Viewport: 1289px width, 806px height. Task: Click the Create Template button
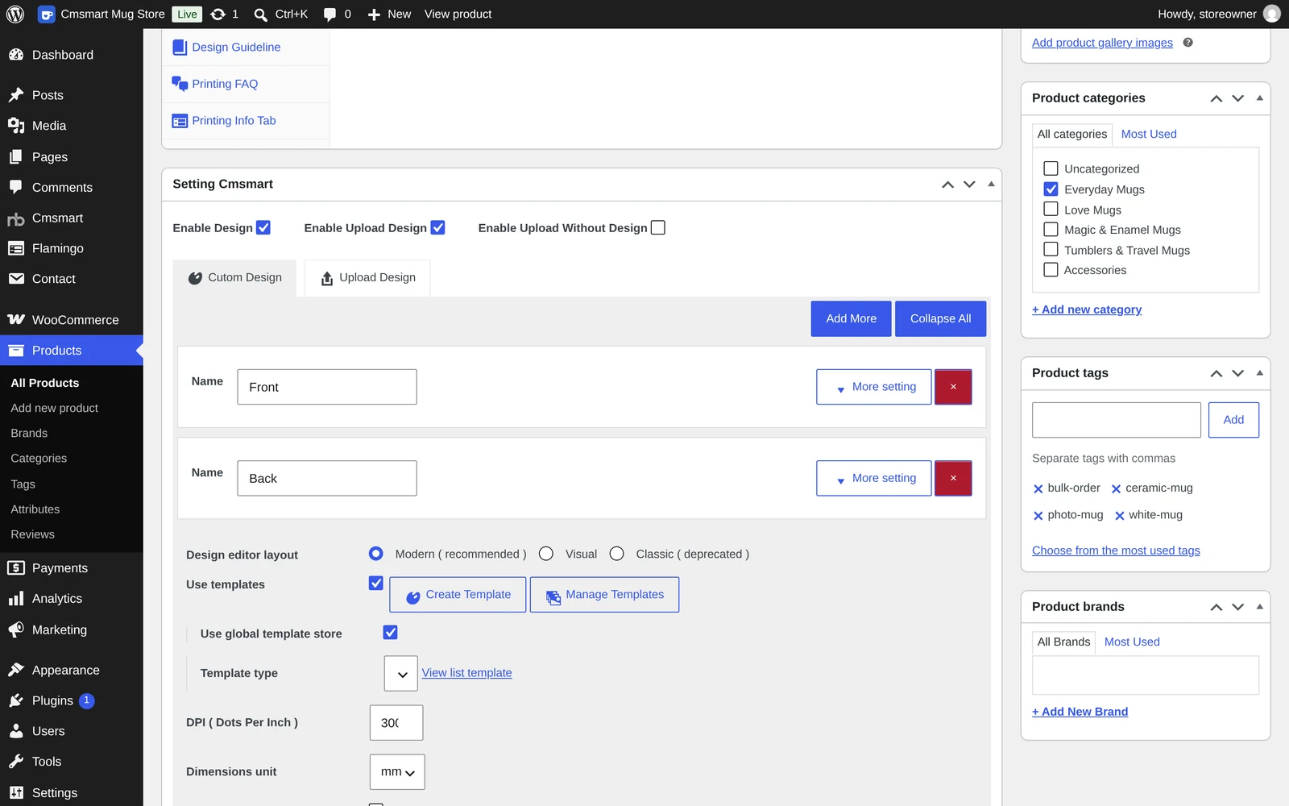tap(458, 595)
